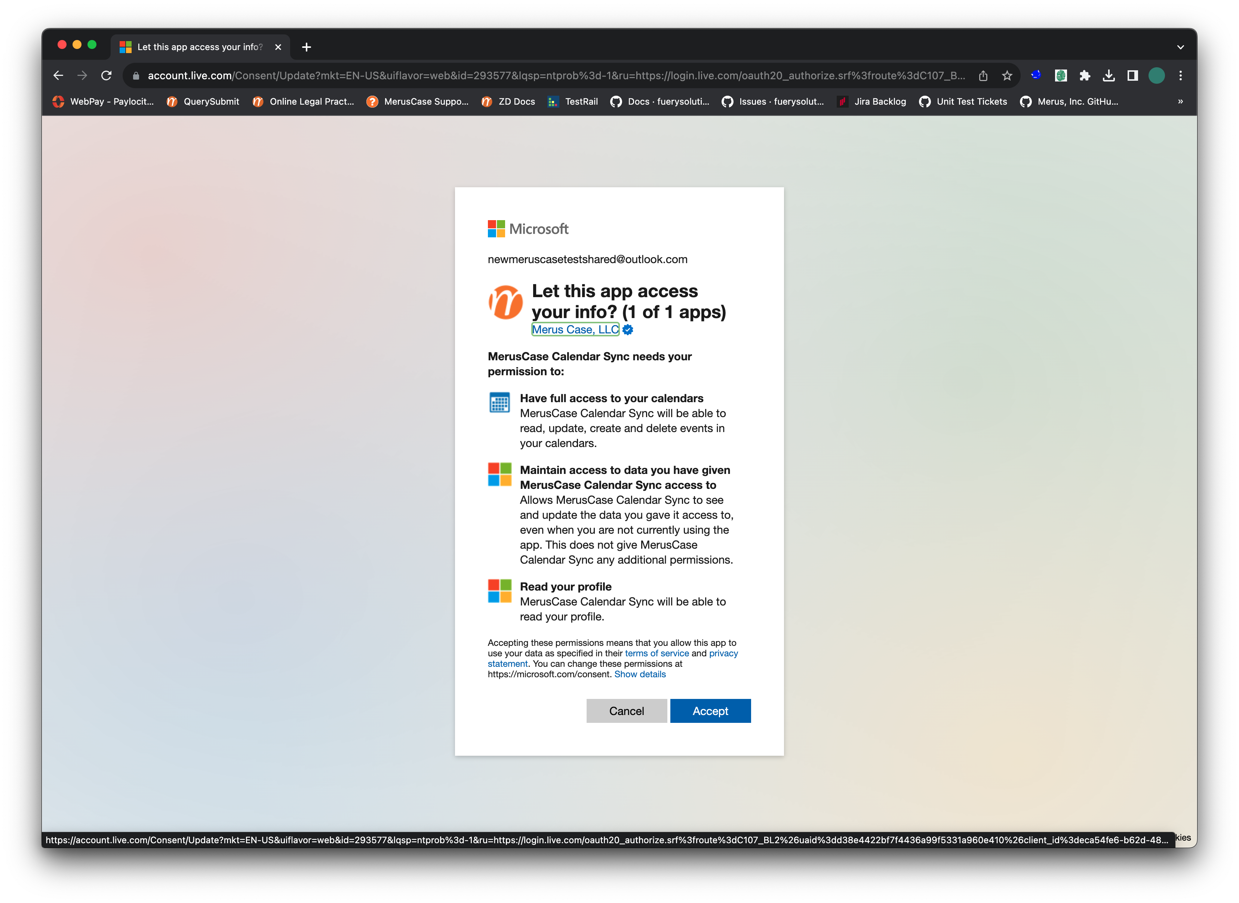This screenshot has height=903, width=1239.
Task: Open the Issues · fuerysolutions GitHub bookmark
Action: (772, 101)
